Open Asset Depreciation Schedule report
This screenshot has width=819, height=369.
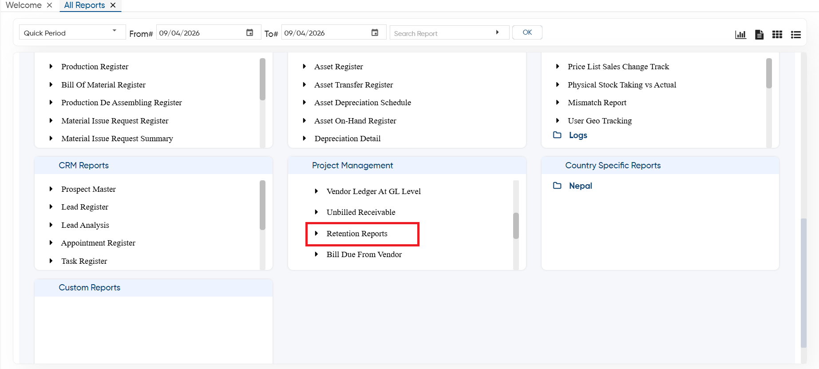(x=363, y=103)
